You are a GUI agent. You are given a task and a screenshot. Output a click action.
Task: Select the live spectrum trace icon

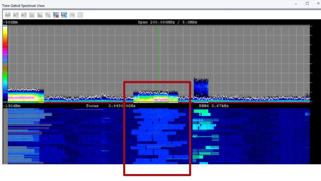8,15
